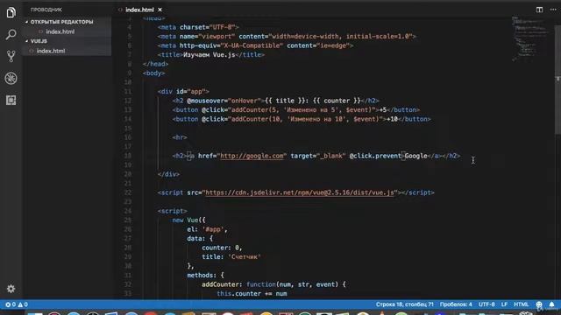Viewport: 561px width, 315px height.
Task: Click the addCounter function definition line
Action: 273,284
